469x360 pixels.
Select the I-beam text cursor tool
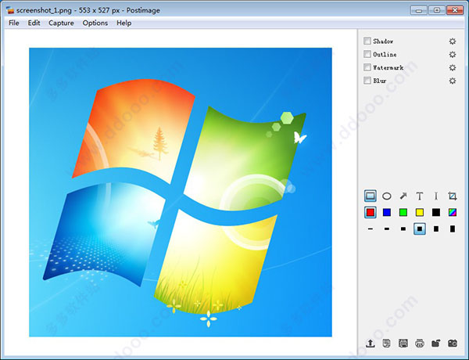click(x=436, y=196)
